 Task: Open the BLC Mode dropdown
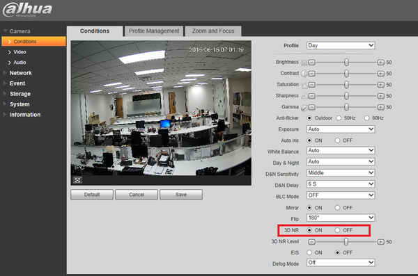341,195
